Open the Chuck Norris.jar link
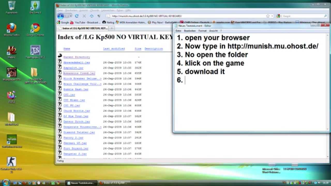Viewport: 331px width, 186px height. point(77,111)
